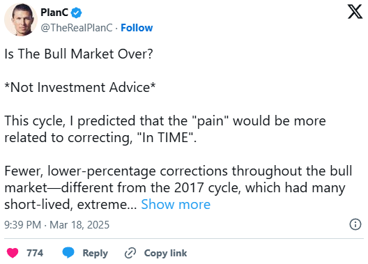
Task: Click the 9:39 PM Mar 18, 2025 timestamp
Action: [56, 225]
